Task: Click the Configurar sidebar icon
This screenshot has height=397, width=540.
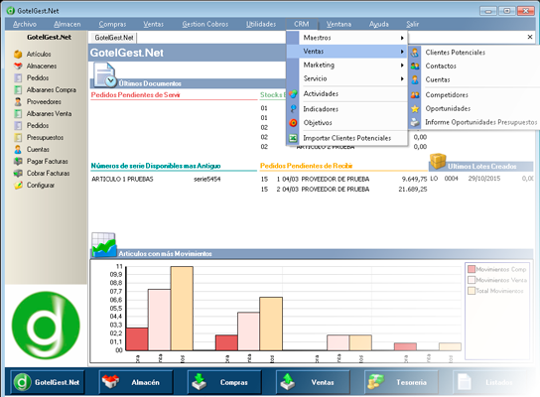Action: [18, 185]
